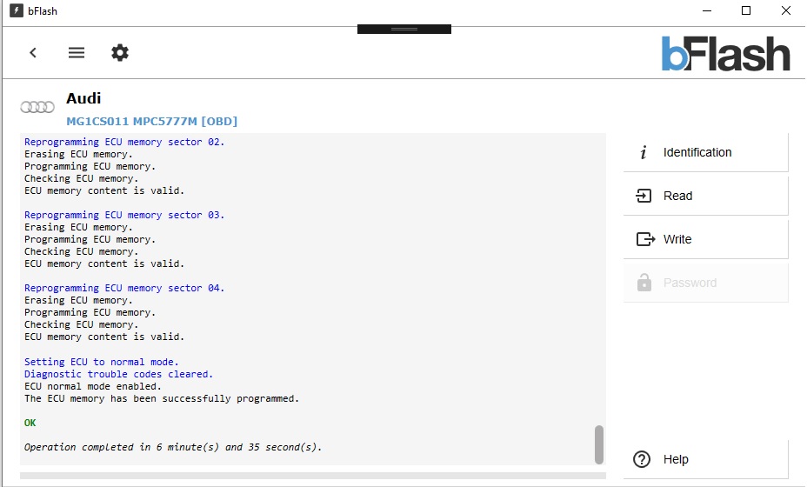Open the hamburger menu
This screenshot has height=487, width=807.
coord(77,52)
